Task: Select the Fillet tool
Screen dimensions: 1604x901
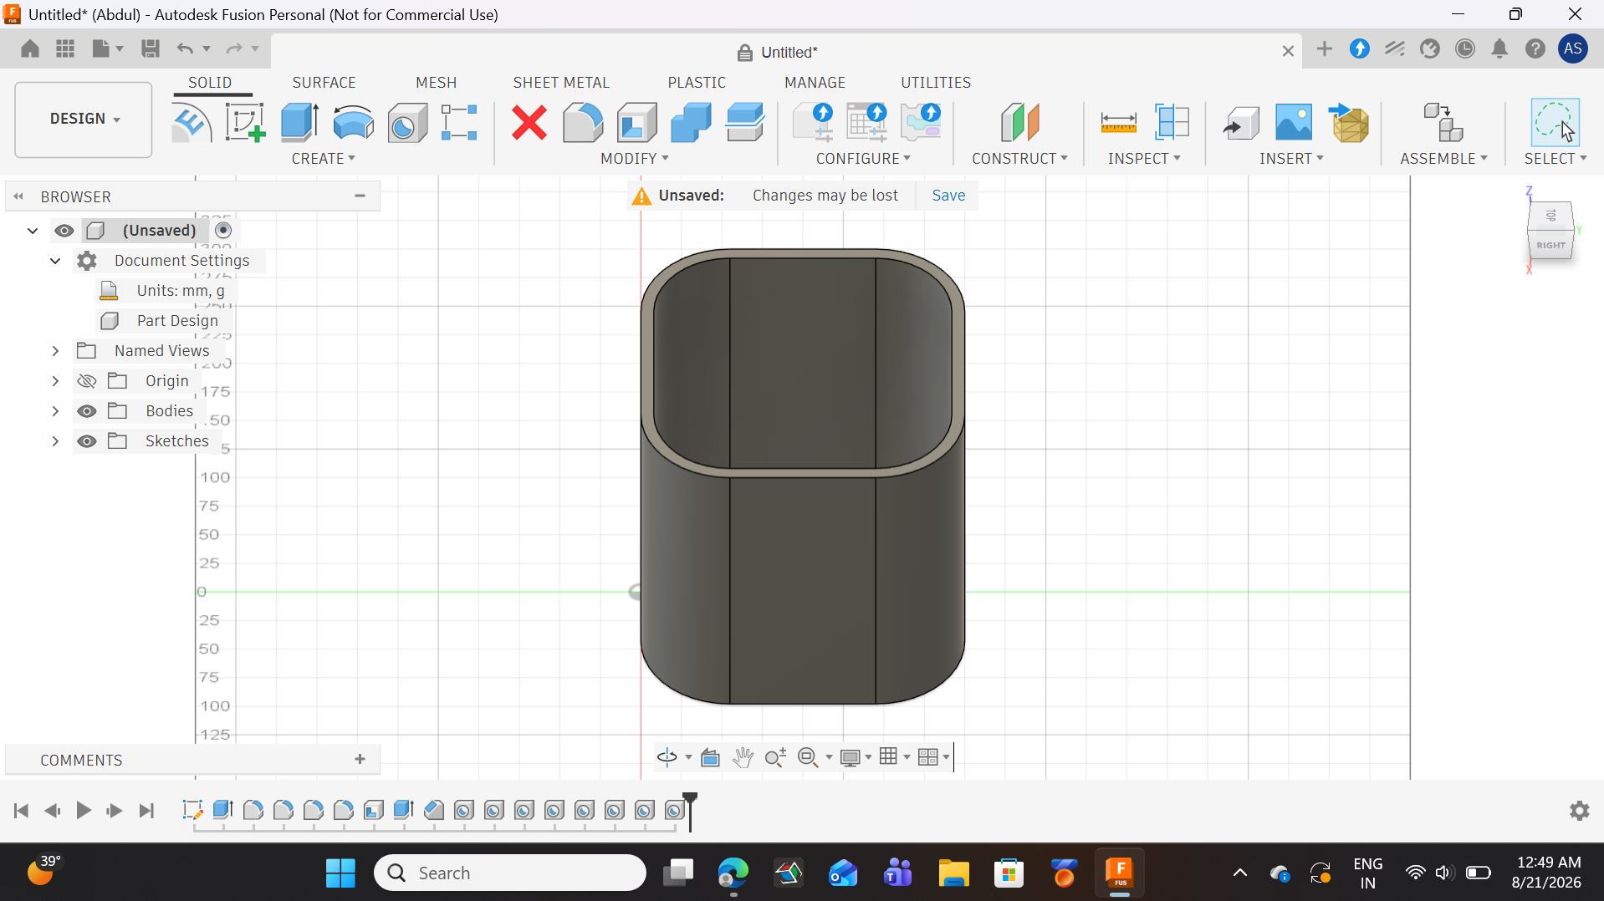Action: pyautogui.click(x=583, y=123)
